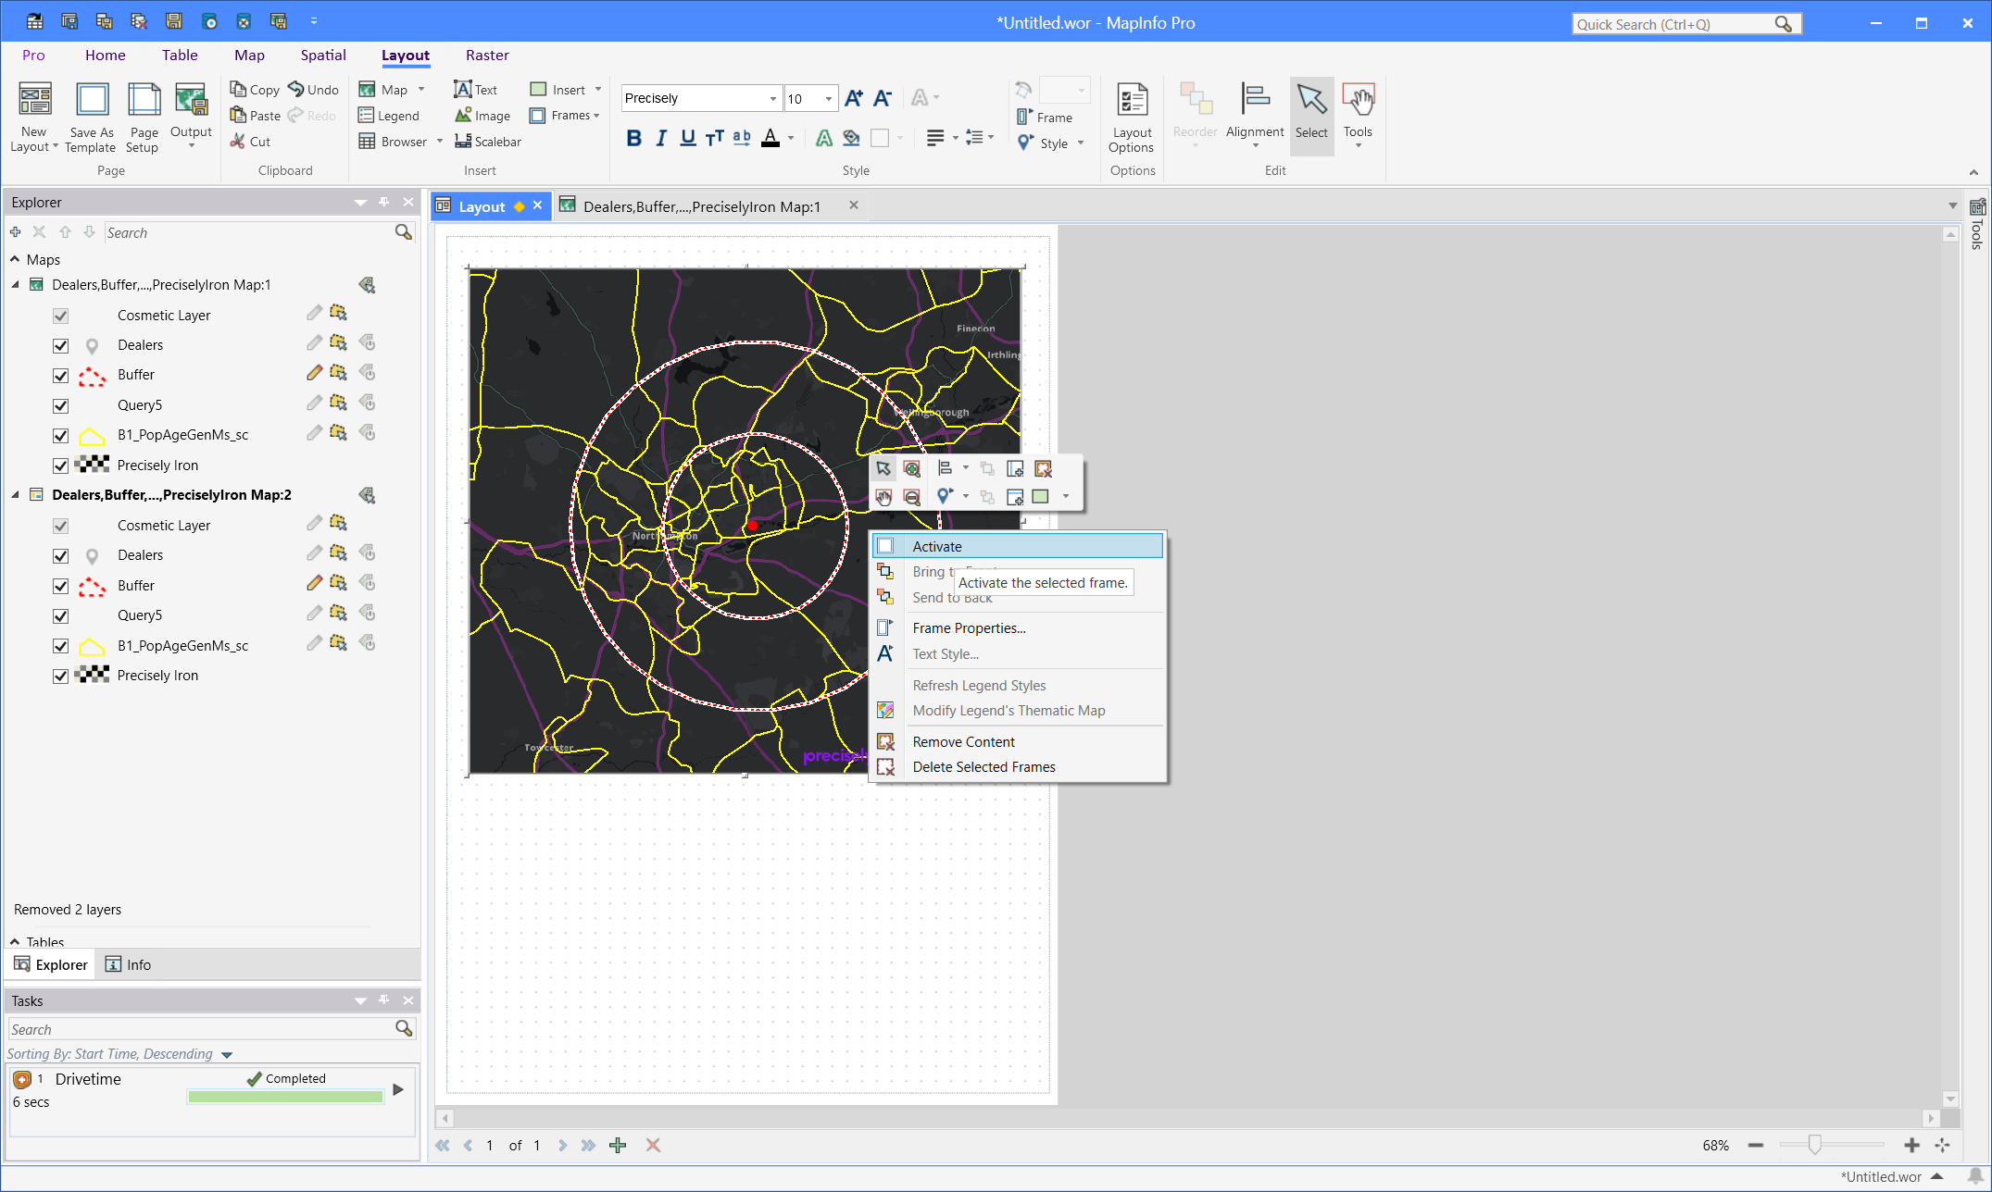Collapse the Map:2 tree node

15,495
